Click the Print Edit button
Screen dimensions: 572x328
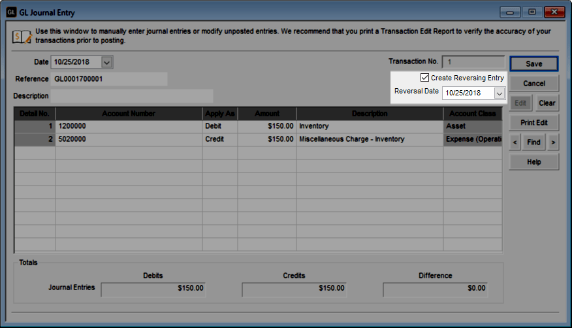533,123
